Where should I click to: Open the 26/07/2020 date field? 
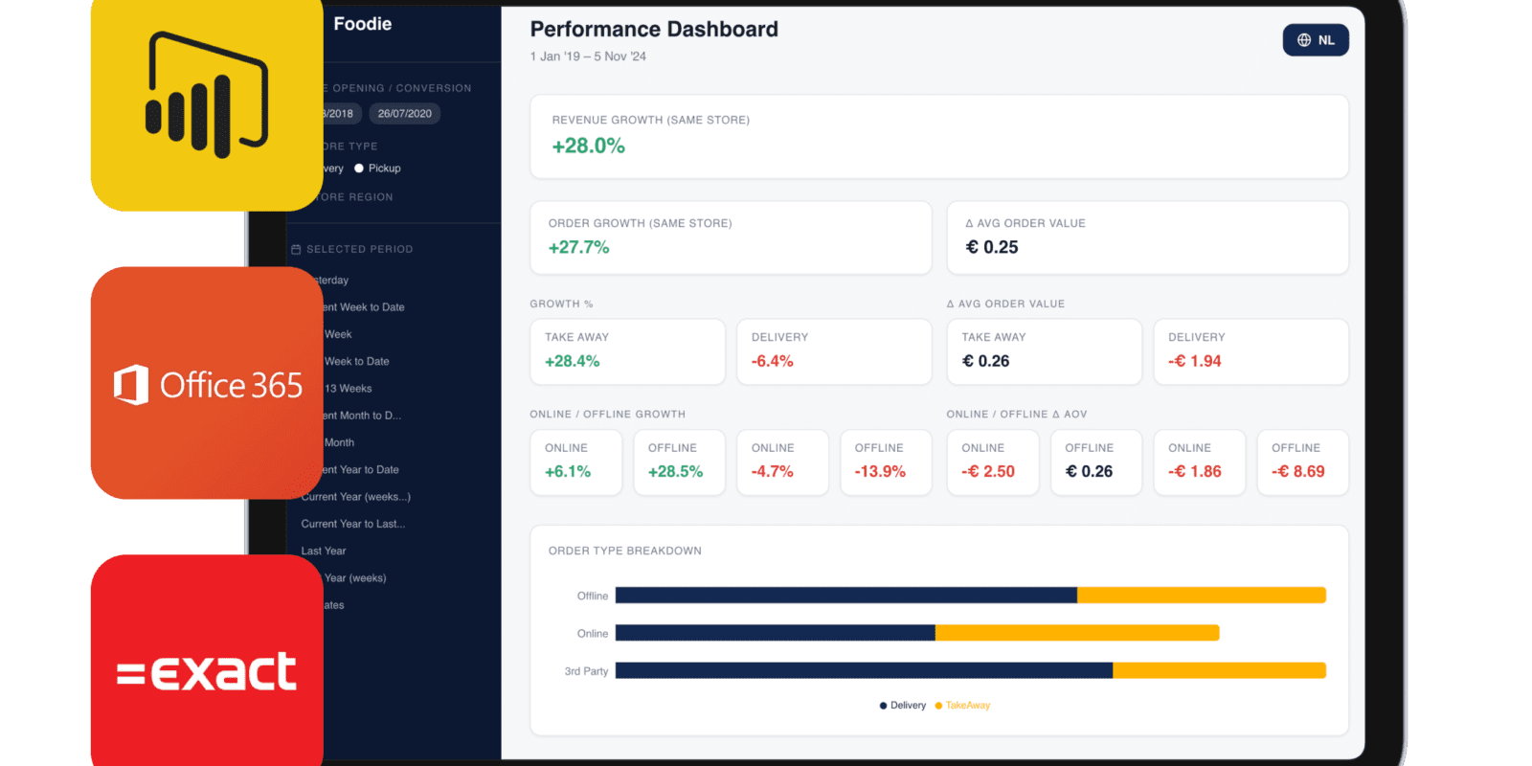click(x=404, y=114)
